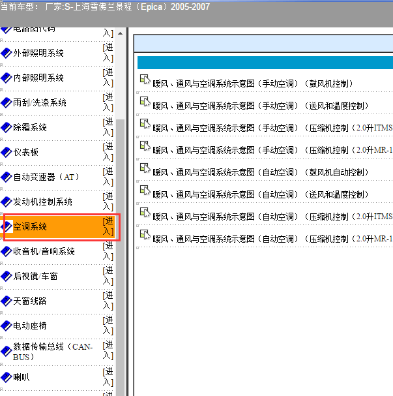Open 内部照明系统 category
The width and height of the screenshot is (393, 396).
38,78
